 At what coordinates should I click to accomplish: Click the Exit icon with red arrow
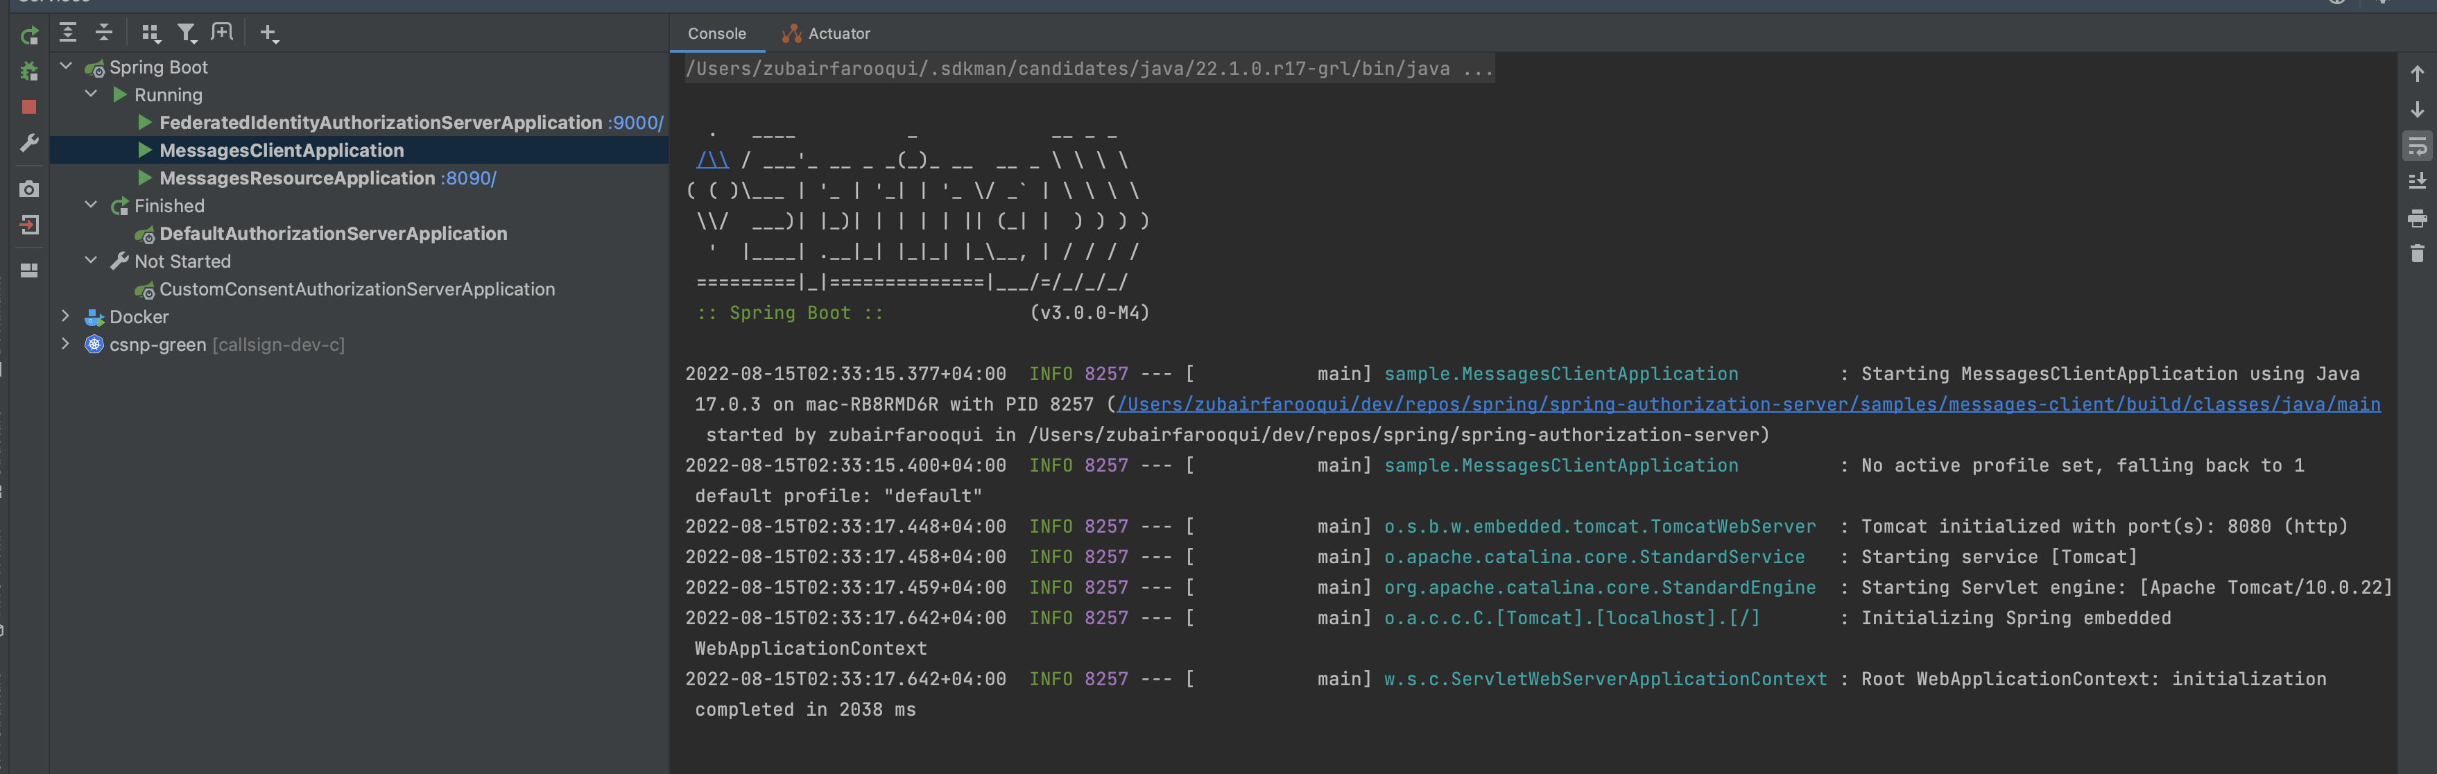coord(29,225)
